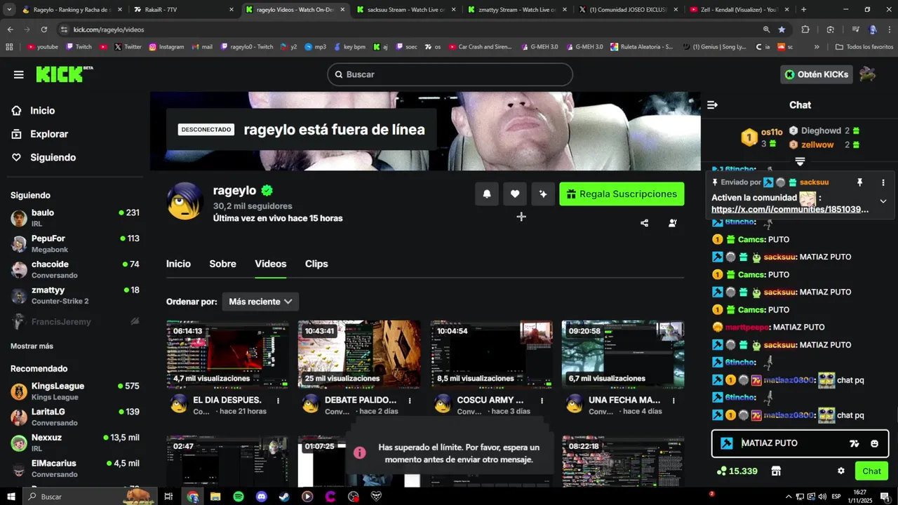Click user profile avatar in top right
Viewport: 898px width, 505px height.
pos(868,74)
